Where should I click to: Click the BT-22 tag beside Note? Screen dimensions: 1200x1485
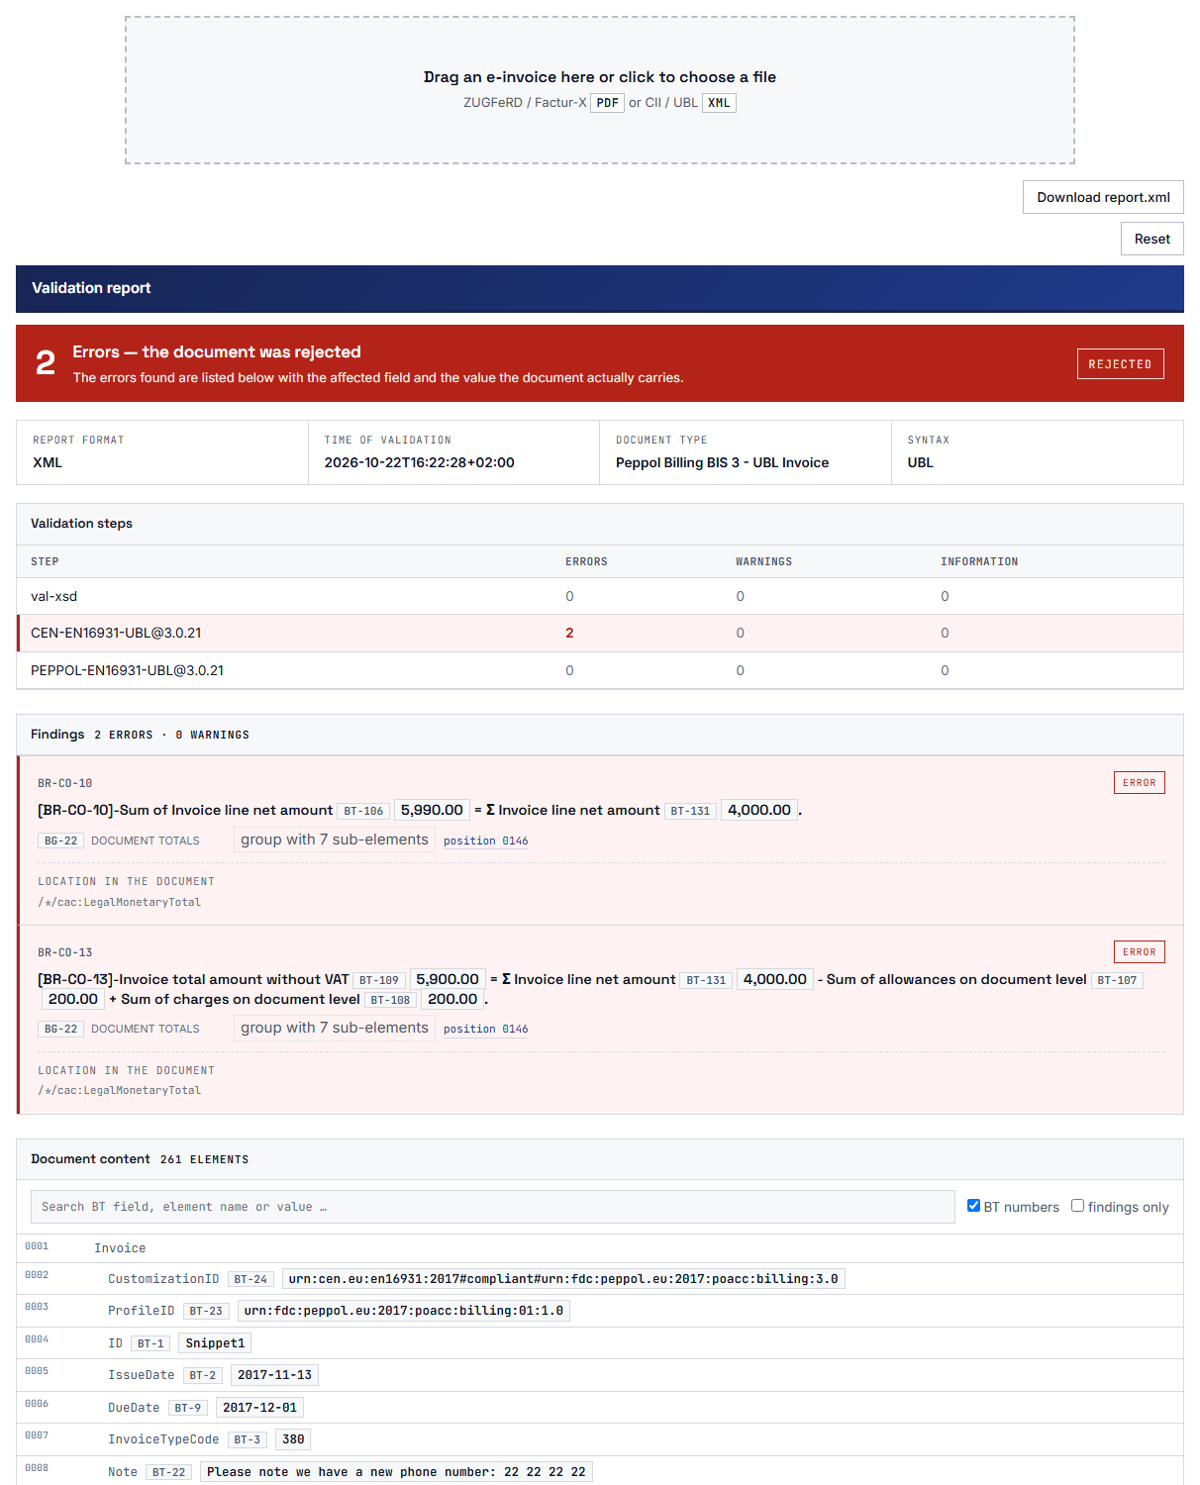169,1472
